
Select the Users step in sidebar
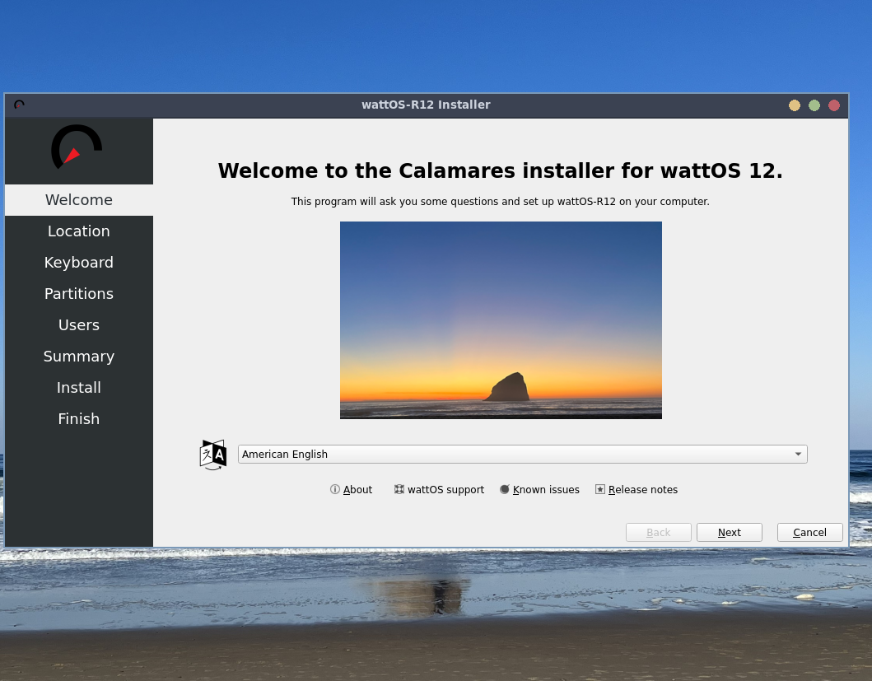tap(79, 324)
